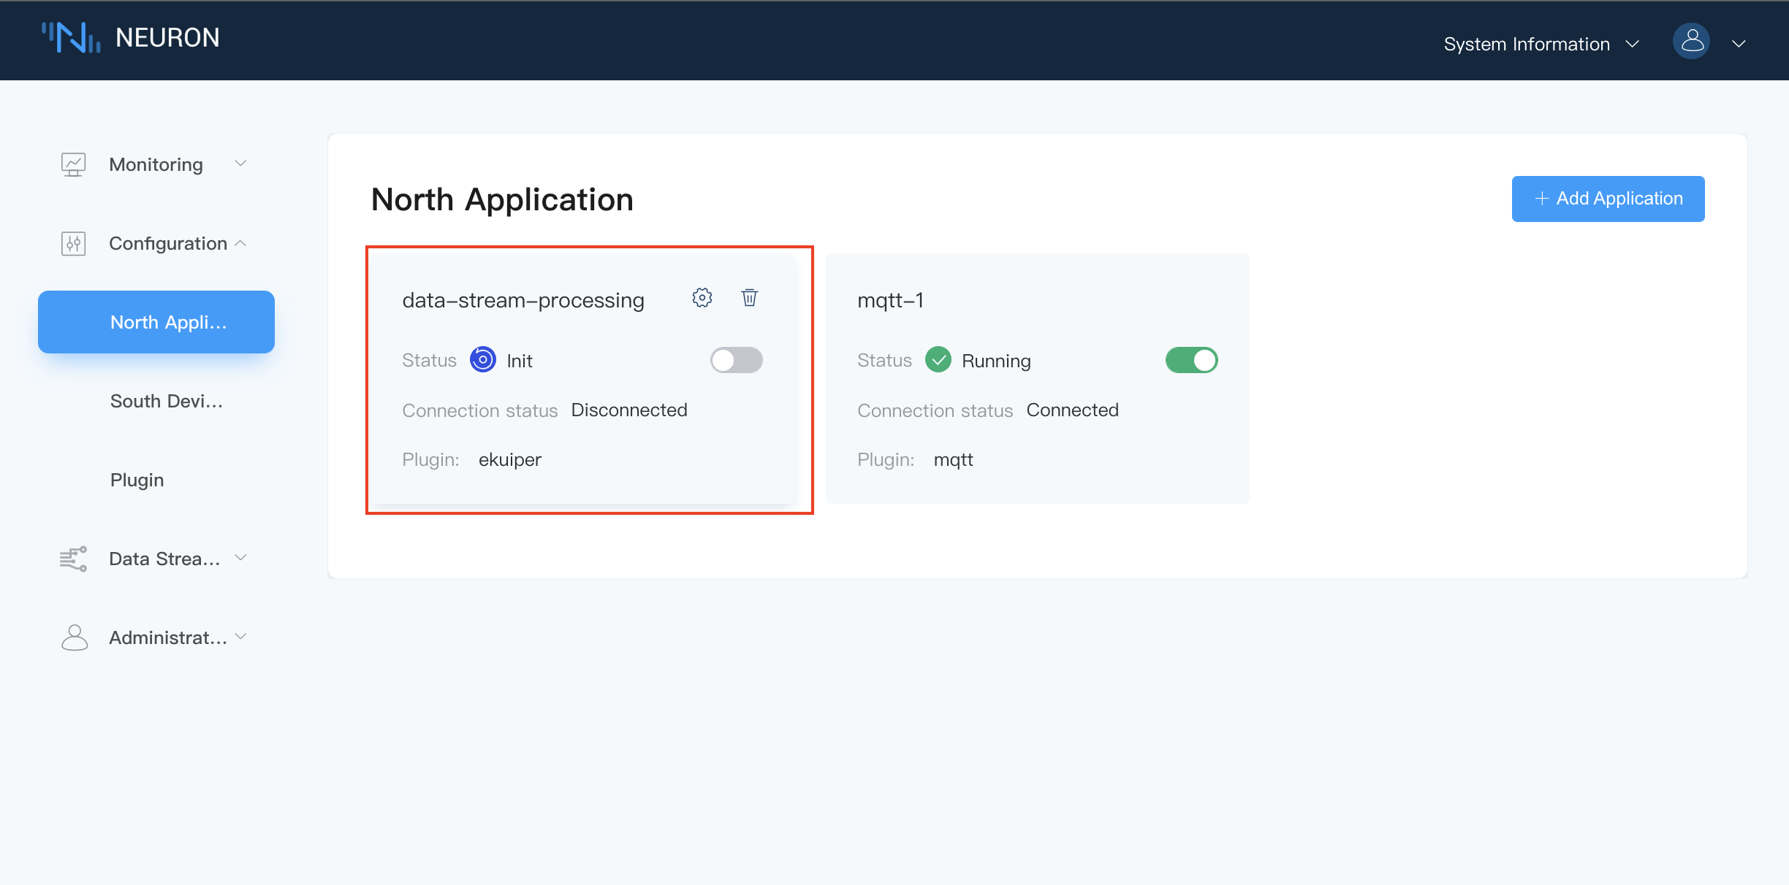Select North Application menu item

(156, 322)
